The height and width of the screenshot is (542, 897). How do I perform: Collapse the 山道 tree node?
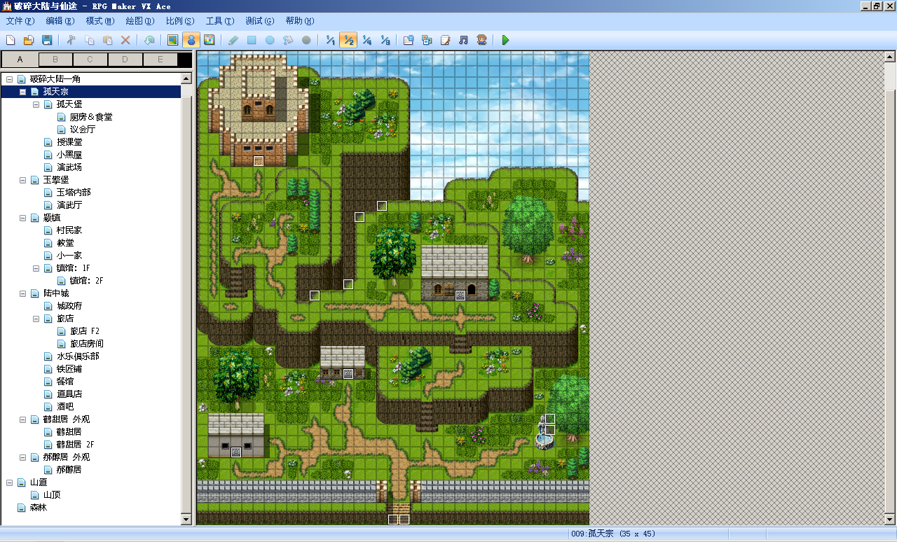(x=9, y=482)
